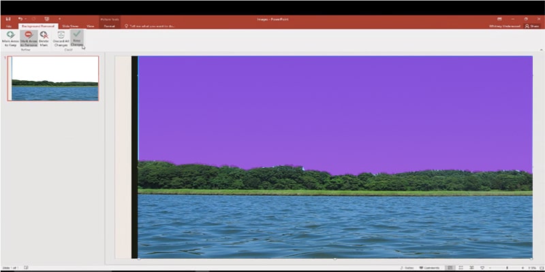The width and height of the screenshot is (545, 272).
Task: Collapse the ribbon with the chevron arrow
Action: [x=541, y=50]
